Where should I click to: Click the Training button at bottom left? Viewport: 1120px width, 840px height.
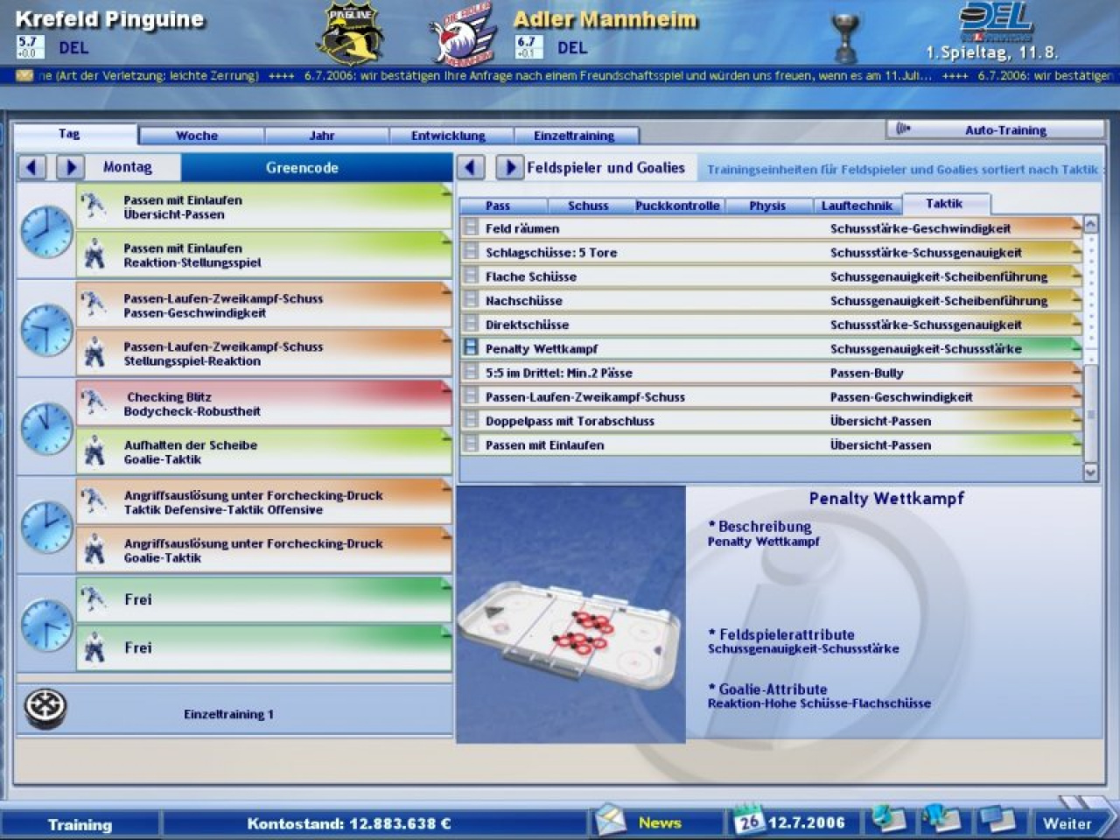[x=80, y=824]
